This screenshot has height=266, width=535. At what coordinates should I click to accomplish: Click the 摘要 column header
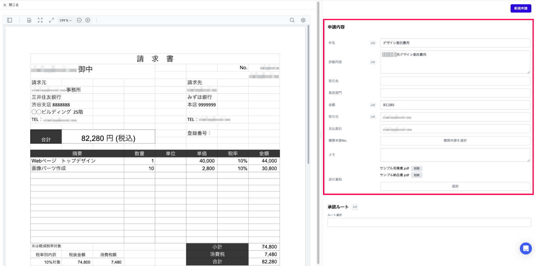coord(77,154)
